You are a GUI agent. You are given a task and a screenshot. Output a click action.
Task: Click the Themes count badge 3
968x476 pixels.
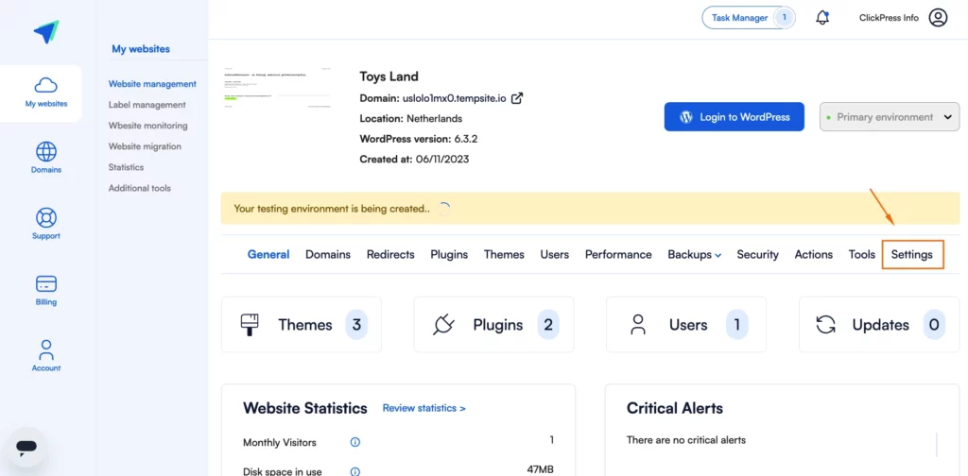(x=356, y=324)
